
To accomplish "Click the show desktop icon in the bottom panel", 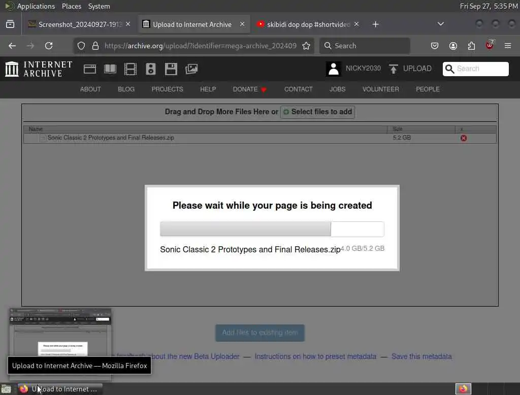I will coord(6,389).
